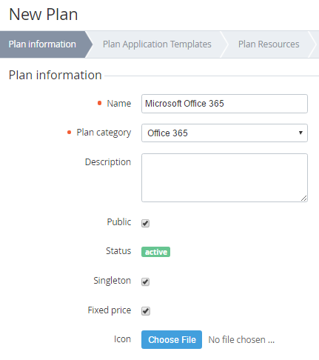
Task: Open the Plan Resources step
Action: point(269,44)
